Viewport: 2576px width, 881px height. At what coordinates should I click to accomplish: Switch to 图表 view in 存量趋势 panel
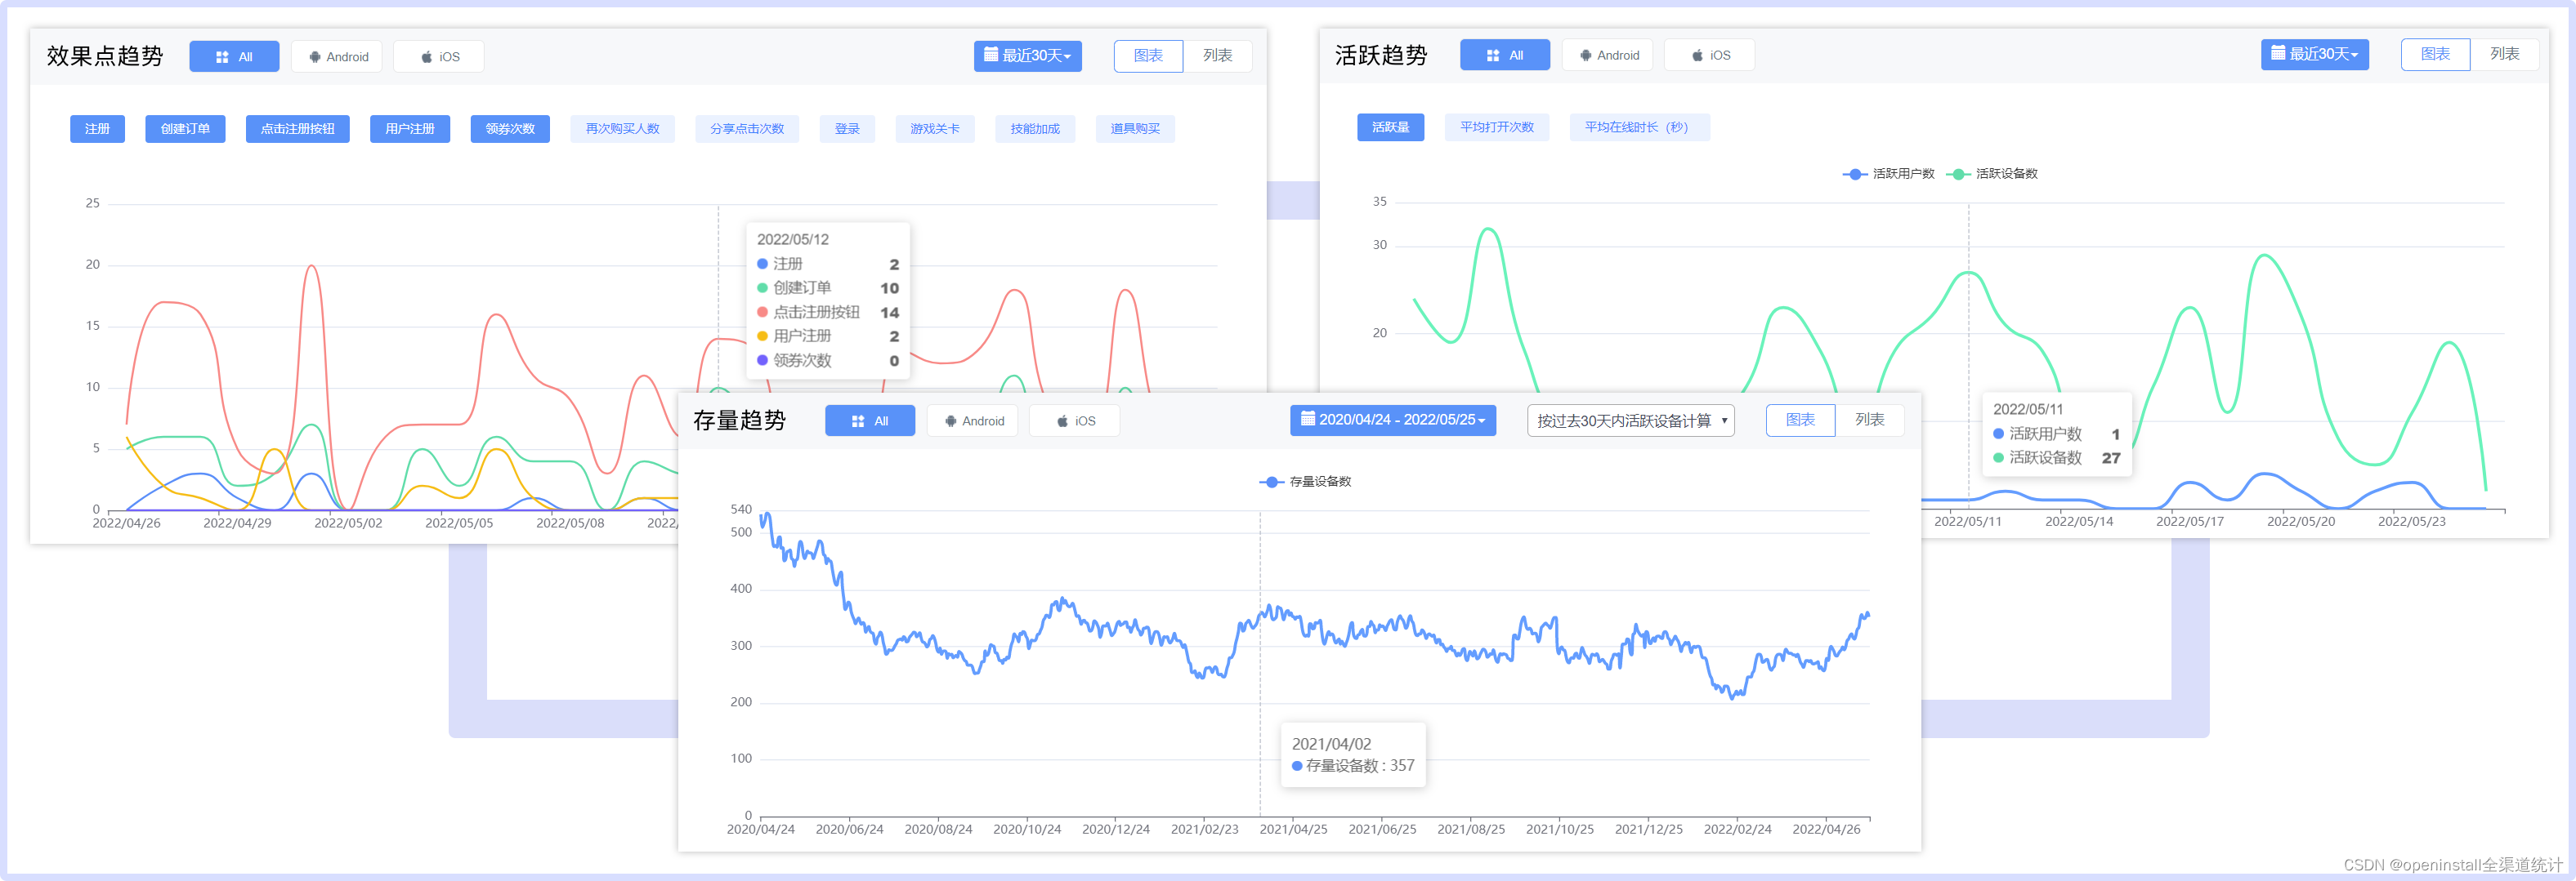click(1800, 420)
